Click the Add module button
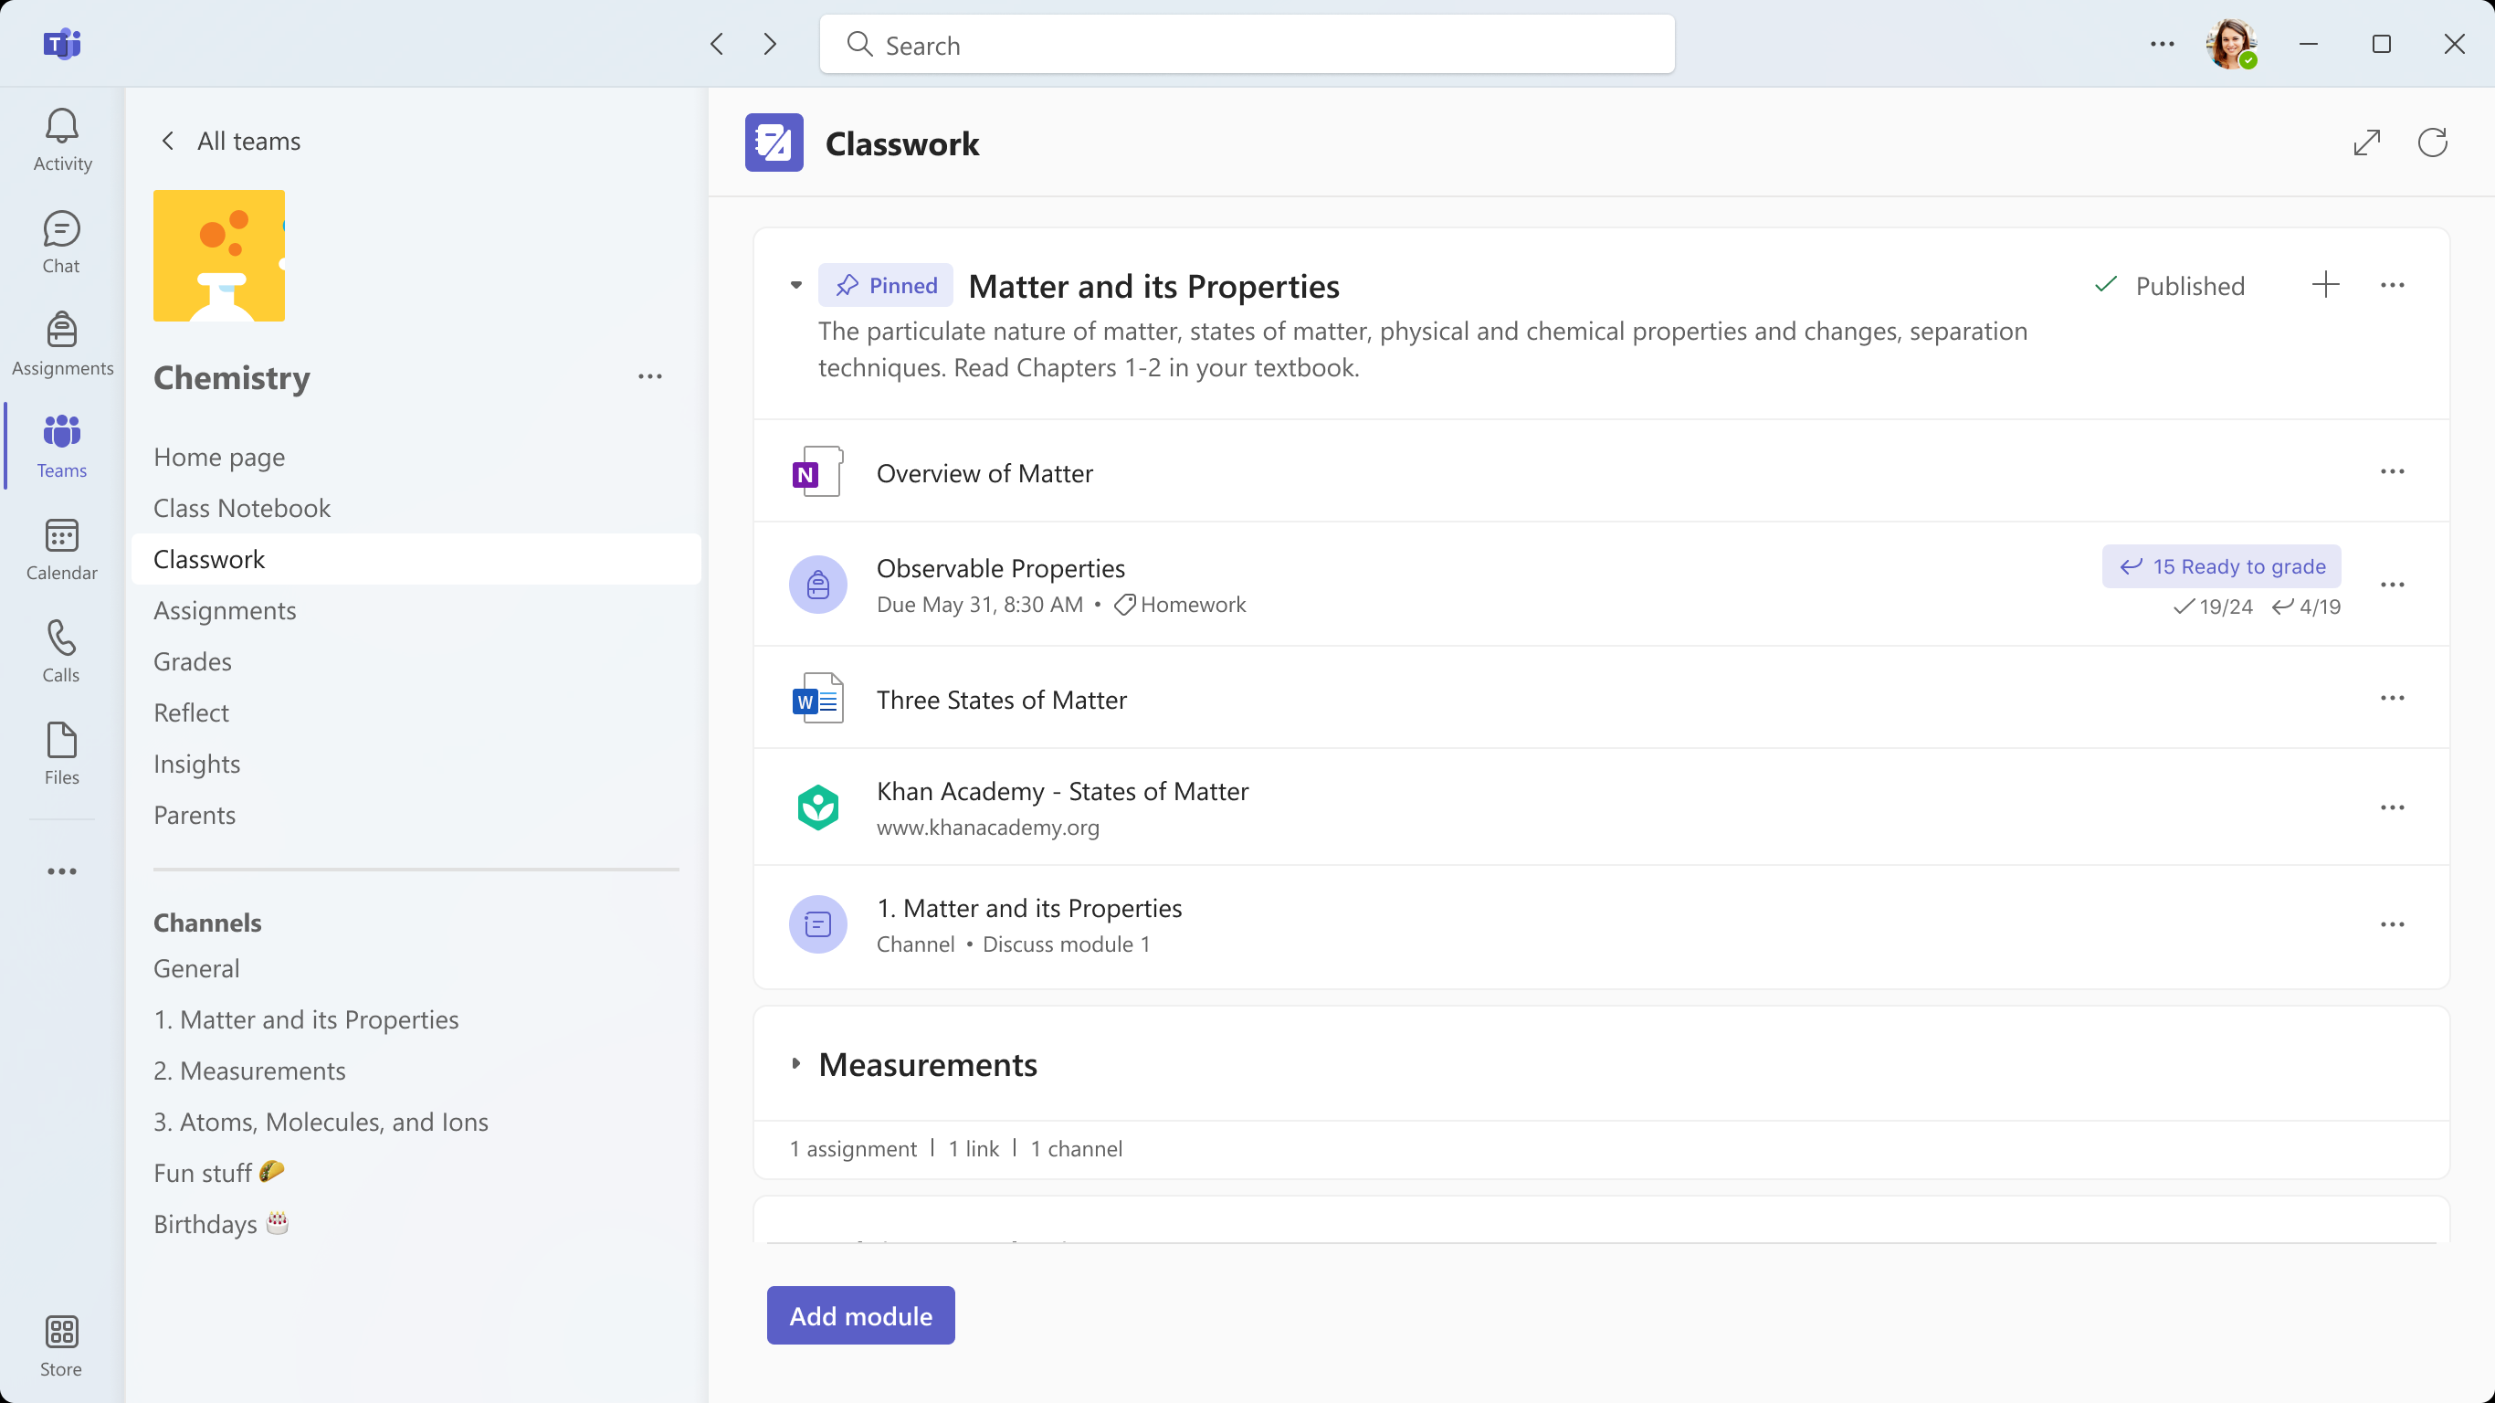2495x1403 pixels. pyautogui.click(x=859, y=1314)
